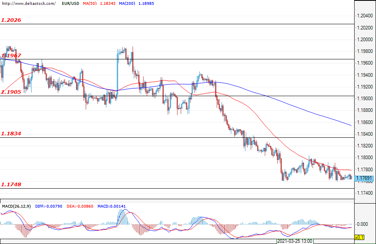376x244 pixels.
Task: Click the 1.20400 price axis tick
Action: [365, 16]
